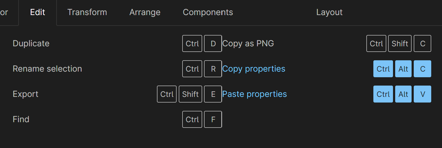Click Alt keycap in Copy properties shortcut
442x148 pixels.
[403, 69]
